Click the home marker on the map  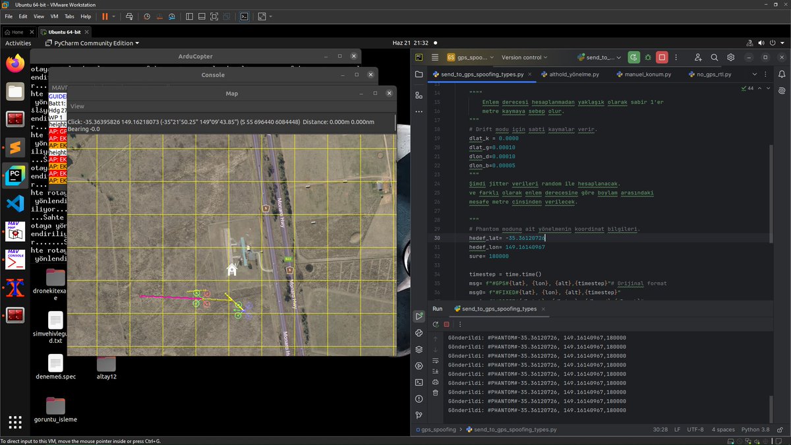(x=232, y=270)
